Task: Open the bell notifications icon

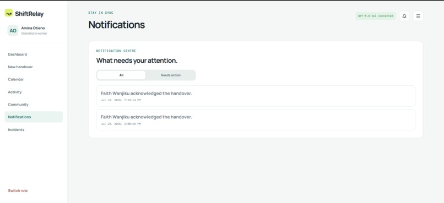Action: pos(404,16)
